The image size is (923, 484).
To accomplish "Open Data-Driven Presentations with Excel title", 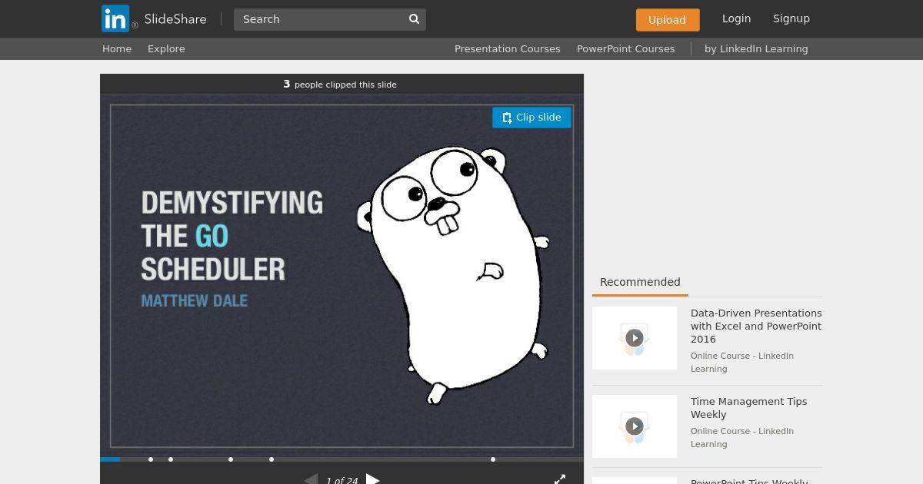I will click(x=756, y=326).
